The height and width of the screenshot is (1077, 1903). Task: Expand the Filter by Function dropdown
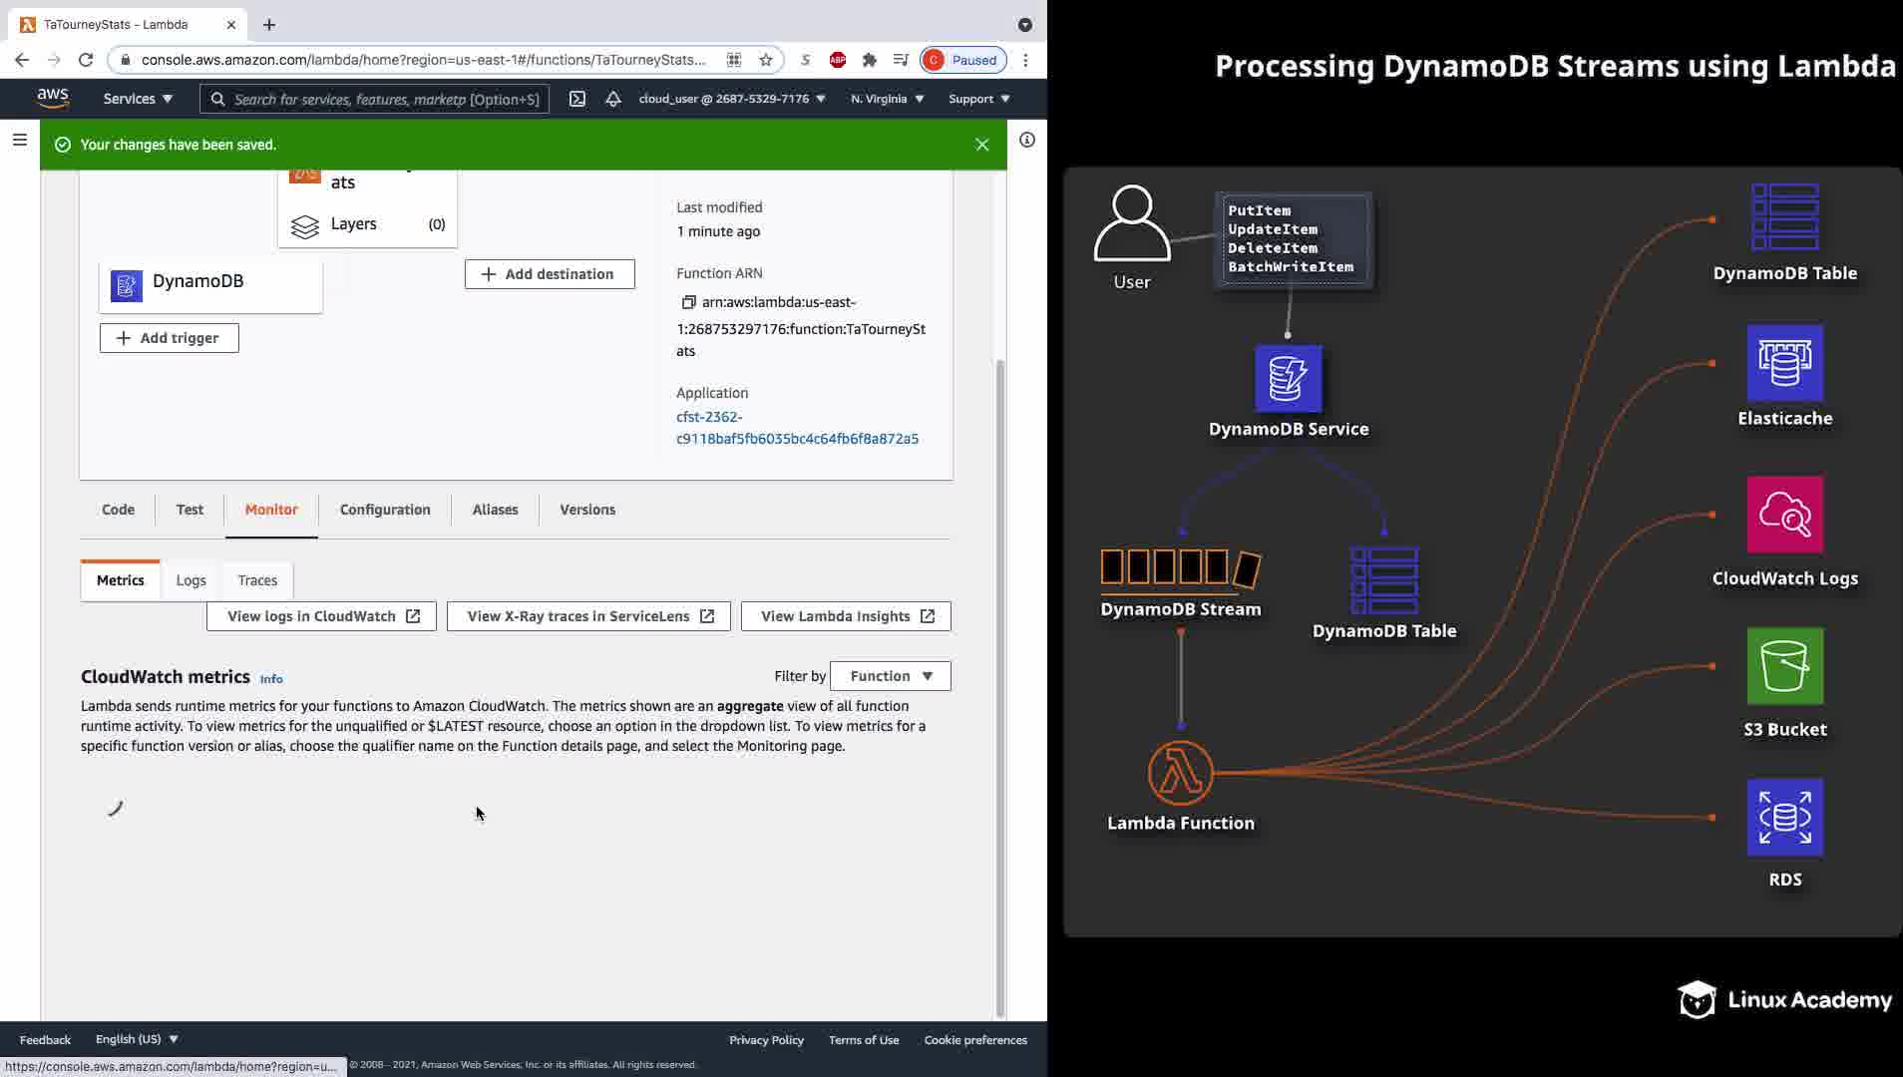pos(890,676)
